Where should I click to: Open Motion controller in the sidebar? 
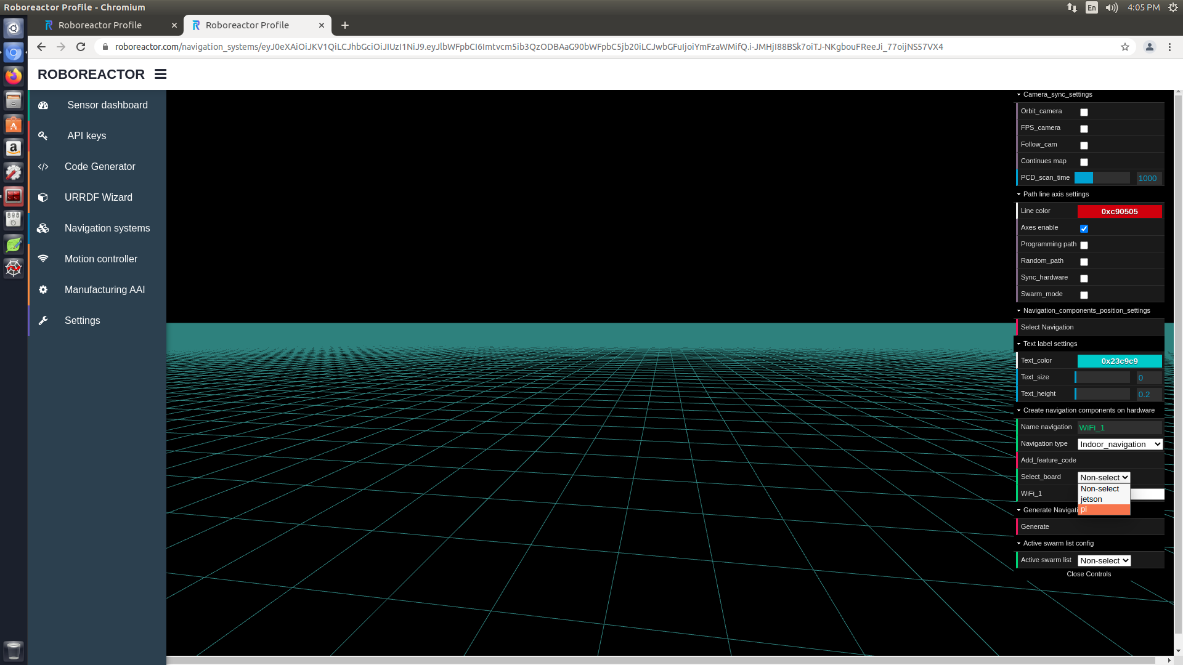coord(97,259)
